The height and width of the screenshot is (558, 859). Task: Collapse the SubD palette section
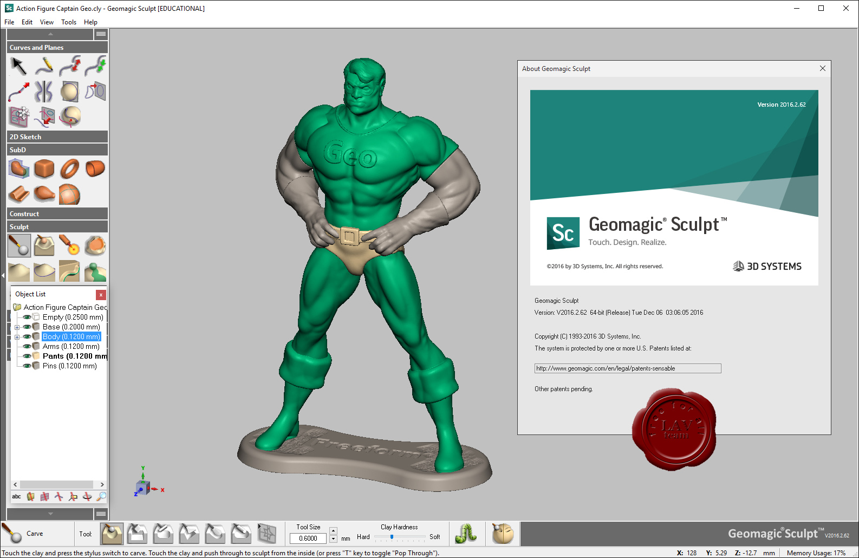57,150
